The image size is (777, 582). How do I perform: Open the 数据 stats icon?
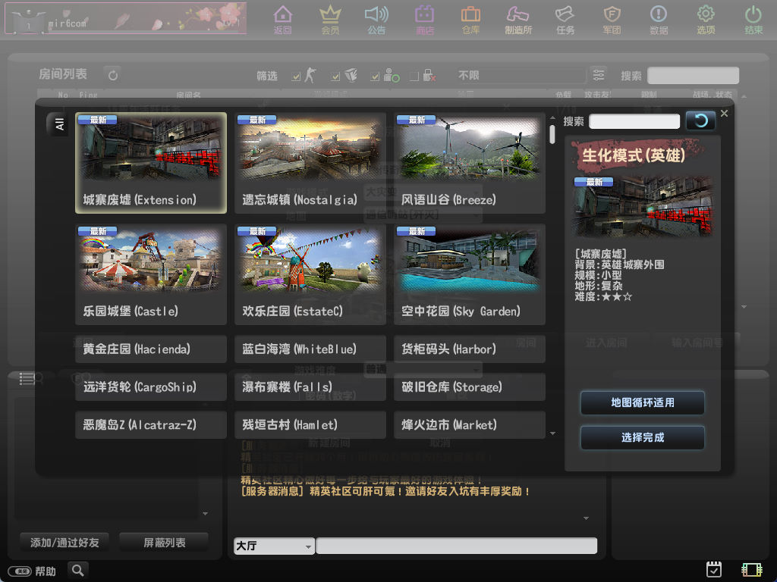(x=659, y=20)
